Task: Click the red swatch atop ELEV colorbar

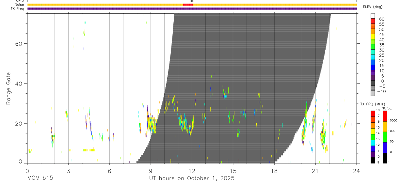Action: coord(373,21)
